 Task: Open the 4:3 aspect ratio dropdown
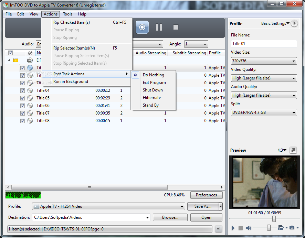pyautogui.click(x=282, y=150)
